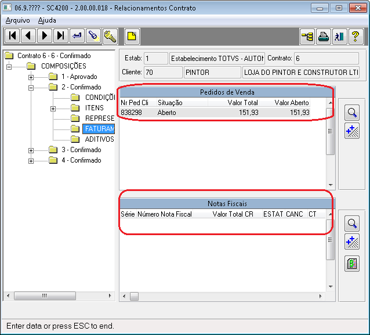Expand the 1 - Aprovado node

[31, 77]
